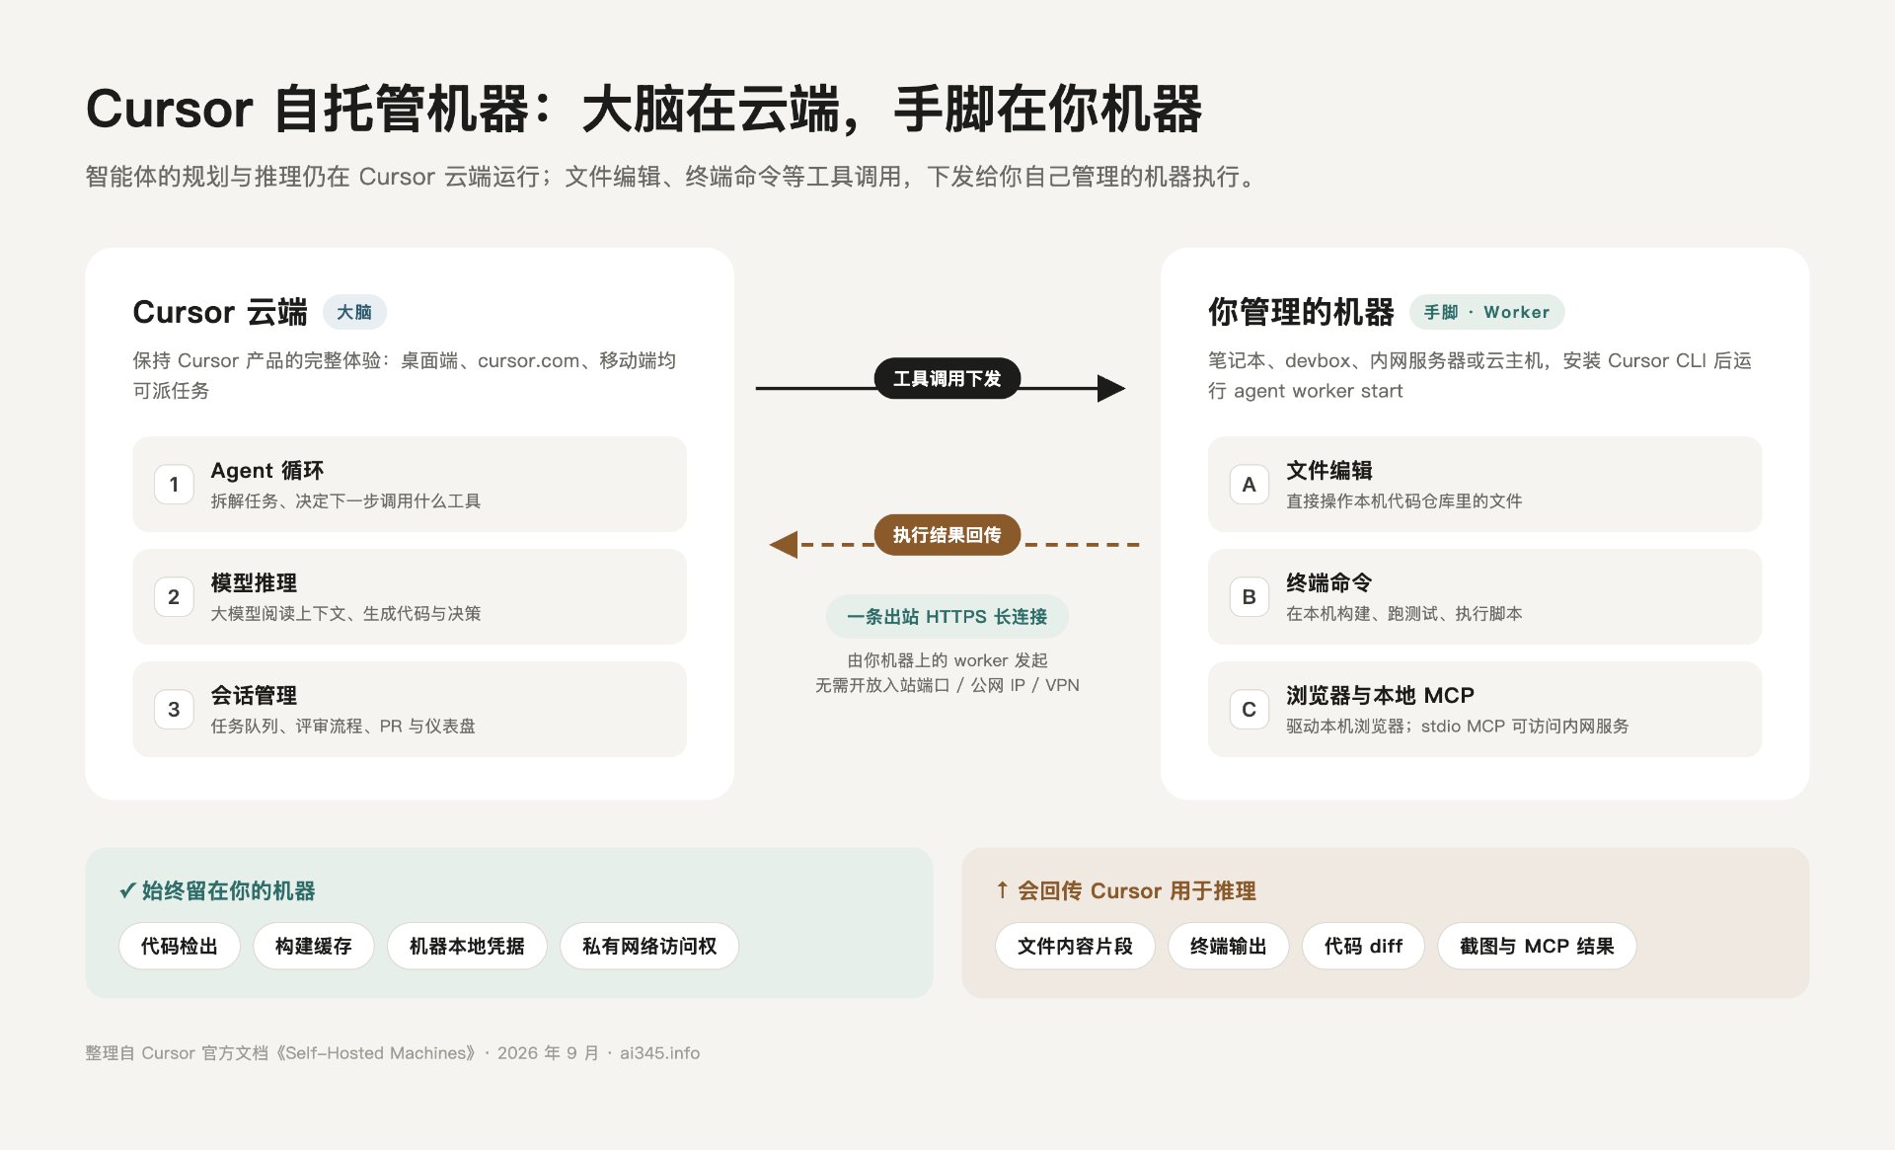Select the 终端输出 chip
Viewport: 1895px width, 1150px height.
(x=1229, y=946)
